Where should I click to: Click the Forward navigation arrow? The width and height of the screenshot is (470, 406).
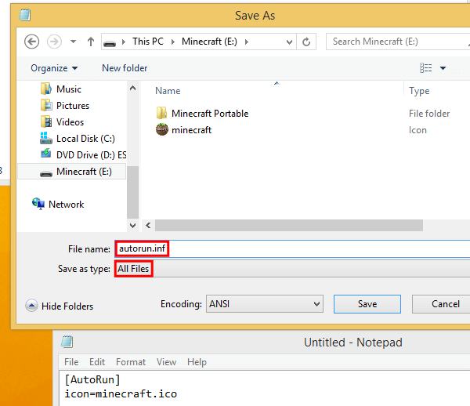point(54,42)
